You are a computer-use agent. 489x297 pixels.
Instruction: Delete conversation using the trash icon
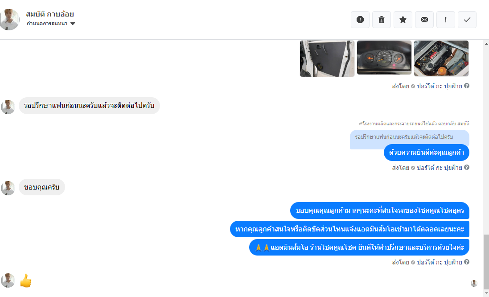[382, 20]
